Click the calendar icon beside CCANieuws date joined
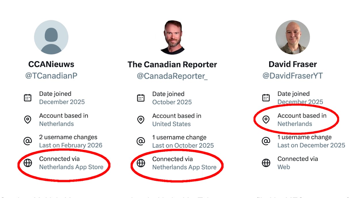355x198 pixels. 27,98
